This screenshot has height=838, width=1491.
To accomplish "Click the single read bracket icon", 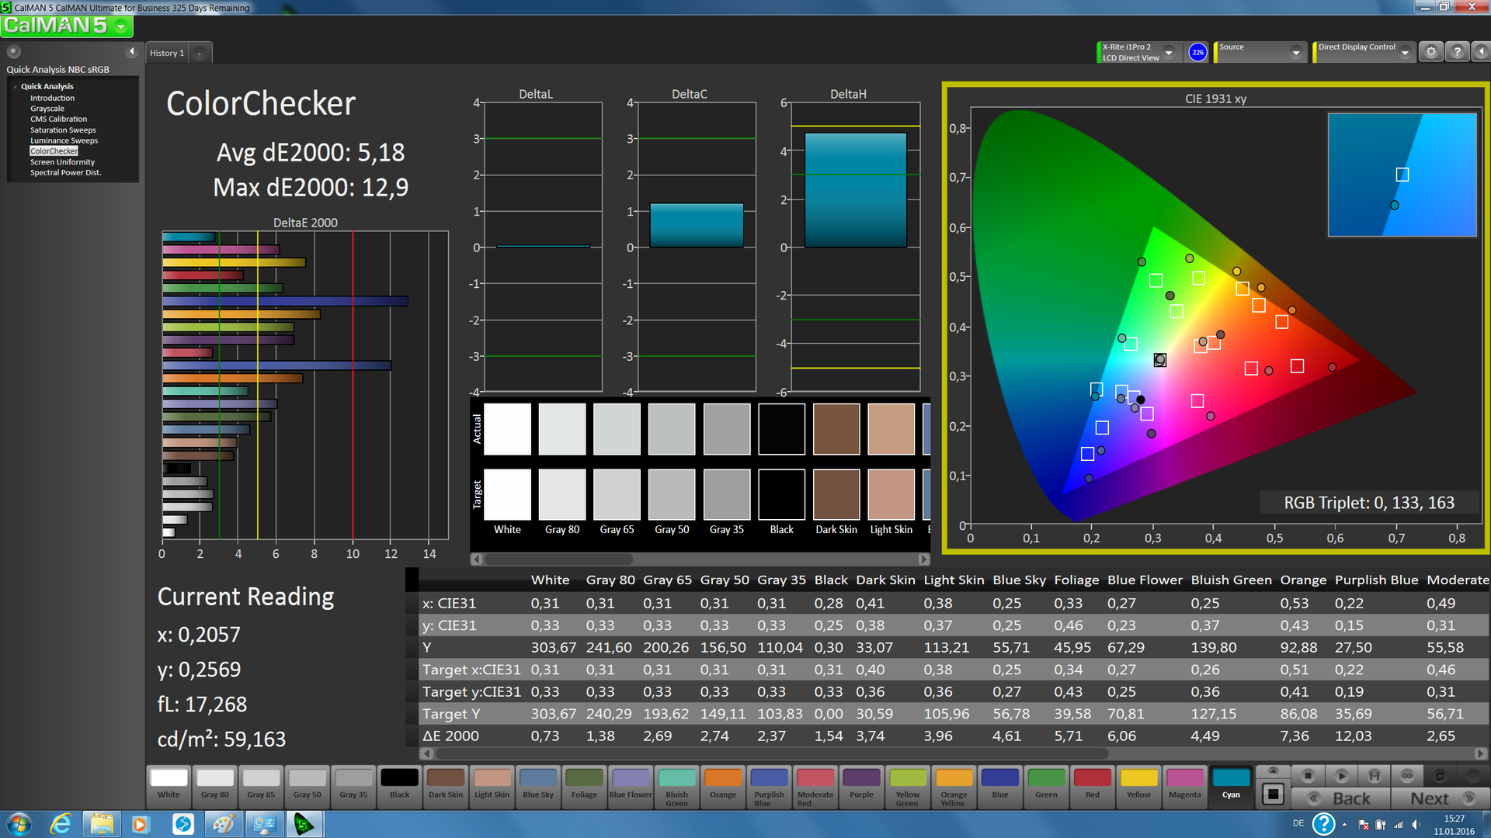I will coord(1374,775).
